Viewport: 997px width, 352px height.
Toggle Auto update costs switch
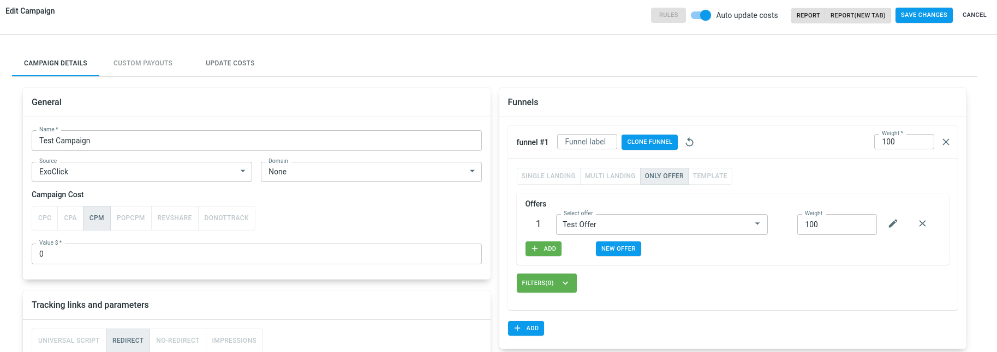[x=701, y=15]
